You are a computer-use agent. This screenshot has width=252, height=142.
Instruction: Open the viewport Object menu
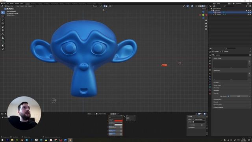pos(30,6)
